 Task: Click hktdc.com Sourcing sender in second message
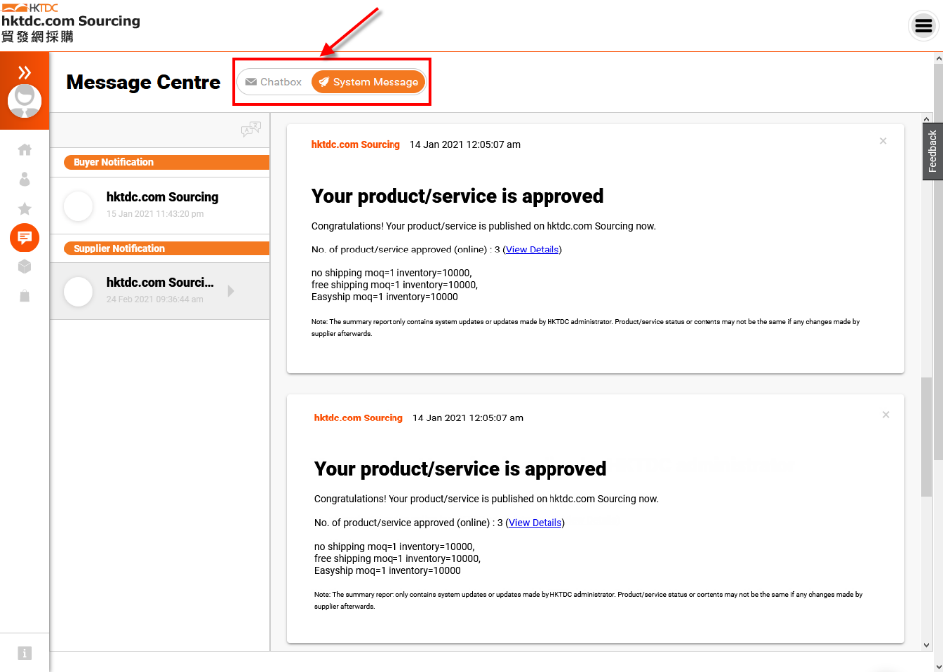click(359, 418)
